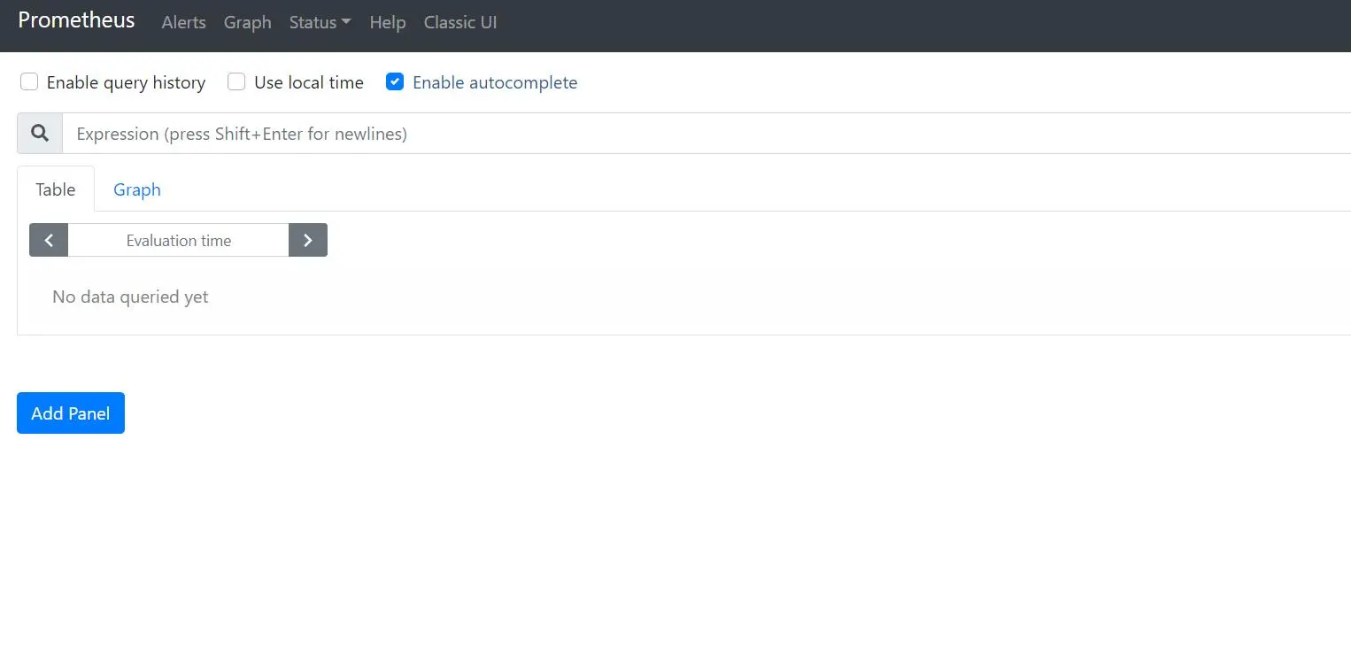The width and height of the screenshot is (1351, 648).
Task: Enable query history checkbox
Action: [x=29, y=82]
